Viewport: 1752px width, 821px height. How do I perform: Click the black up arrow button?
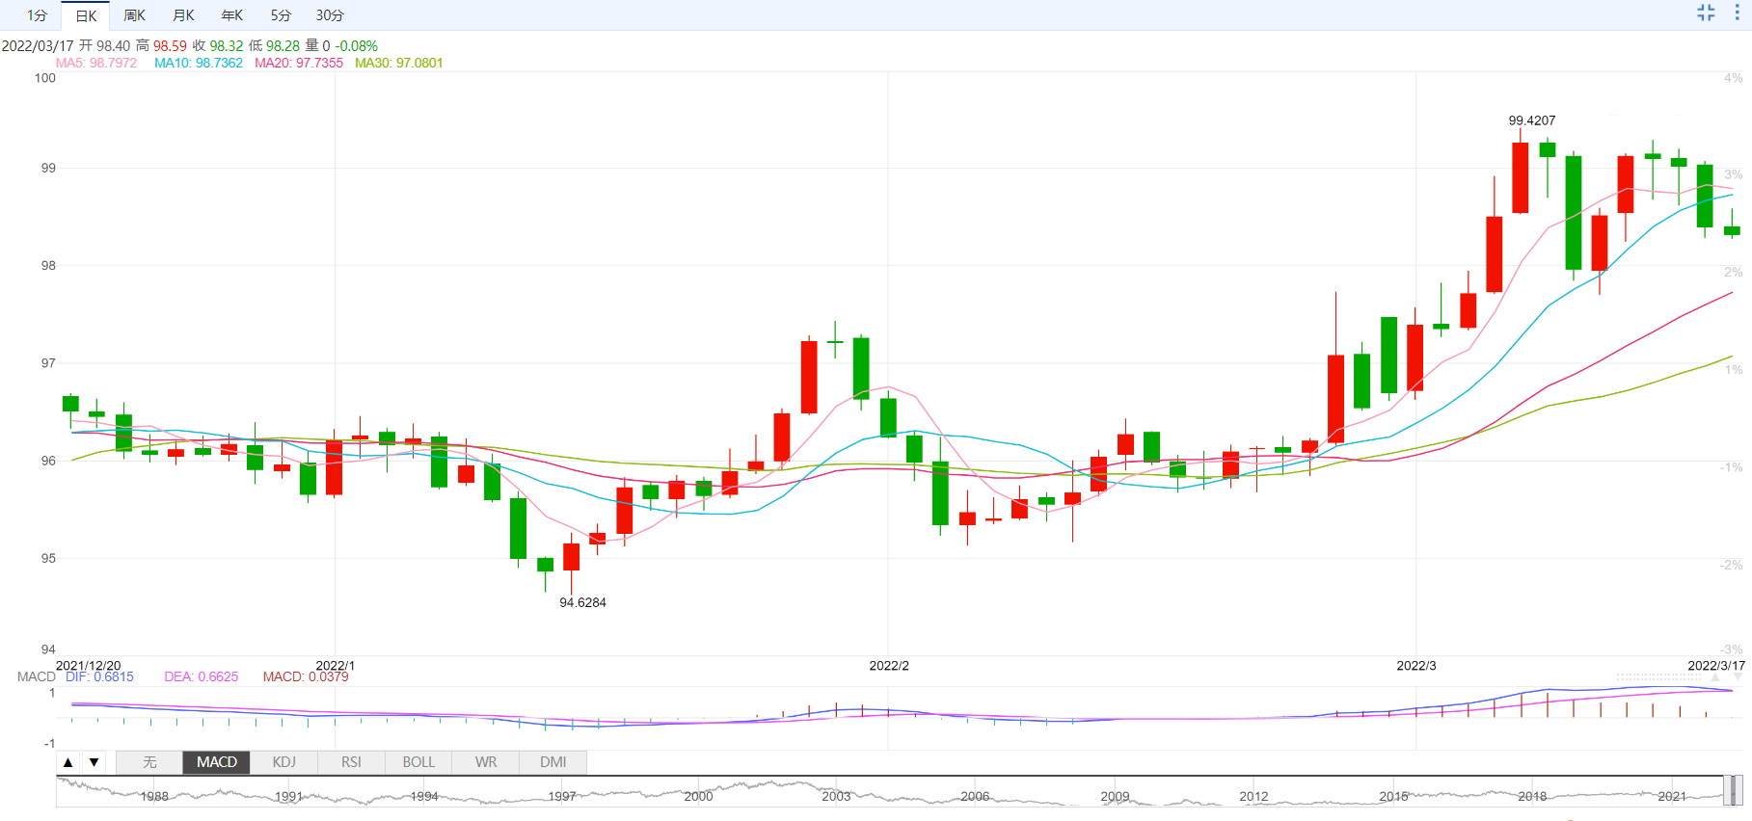[67, 762]
